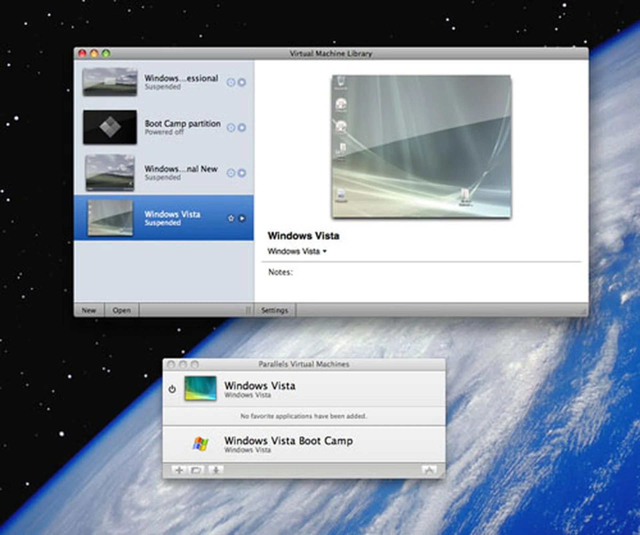Click gear icon beside Windows Vista entry
This screenshot has height=535, width=640.
tap(231, 218)
